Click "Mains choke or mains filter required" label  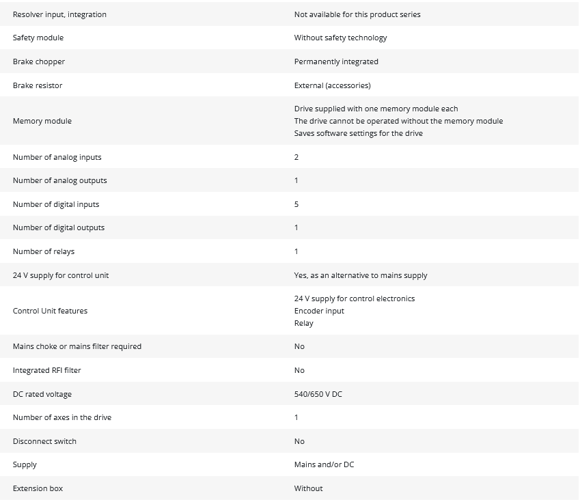[77, 346]
